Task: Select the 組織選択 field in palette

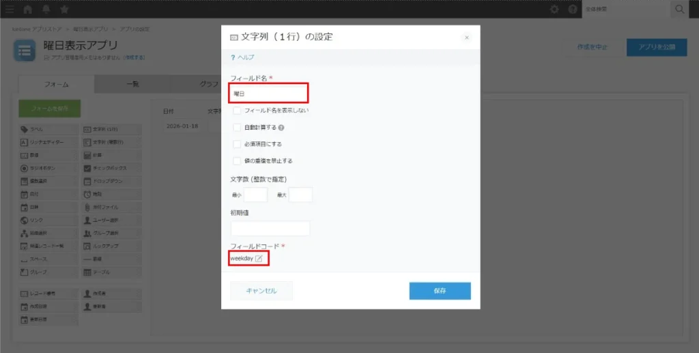Action: click(48, 233)
